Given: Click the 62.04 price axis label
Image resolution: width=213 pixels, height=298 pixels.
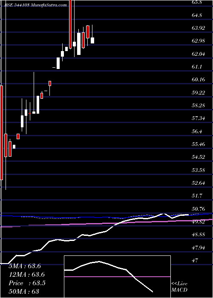Looking at the screenshot, I should click(x=199, y=54).
